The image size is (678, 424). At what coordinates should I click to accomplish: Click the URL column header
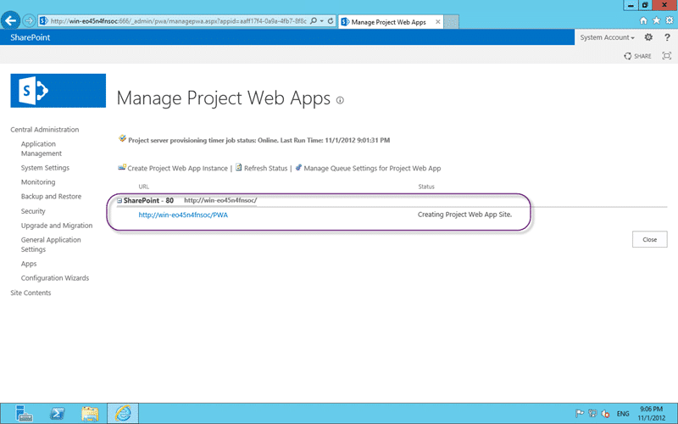pos(143,187)
